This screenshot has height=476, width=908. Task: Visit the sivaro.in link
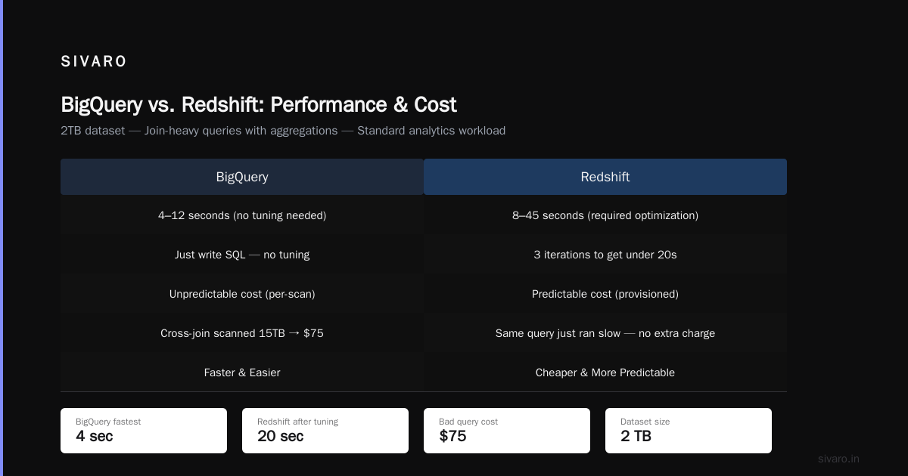pos(838,459)
